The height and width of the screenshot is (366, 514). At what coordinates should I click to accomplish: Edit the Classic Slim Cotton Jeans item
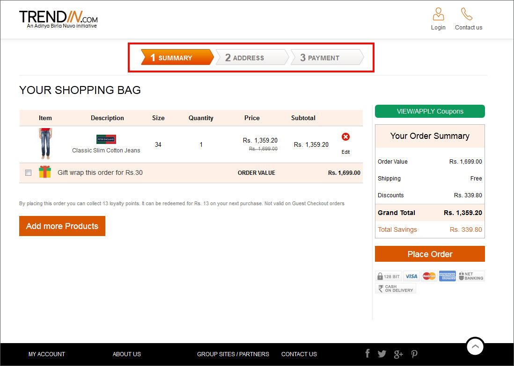345,152
